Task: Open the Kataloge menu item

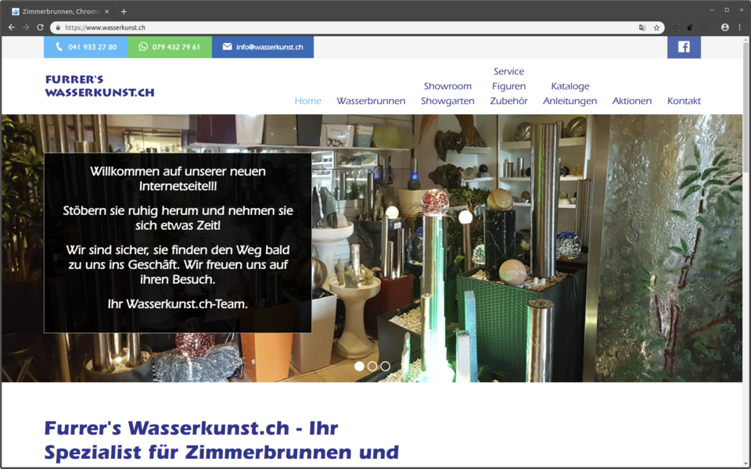Action: coord(570,86)
